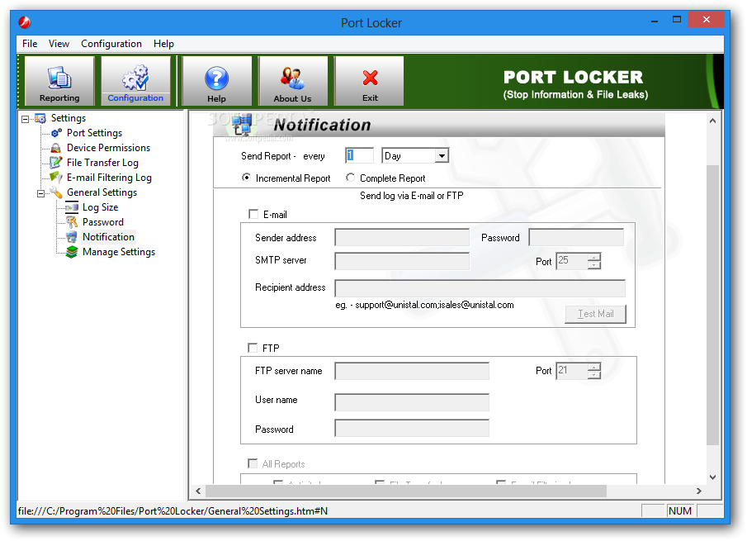Collapse the Settings tree root node

[x=26, y=119]
